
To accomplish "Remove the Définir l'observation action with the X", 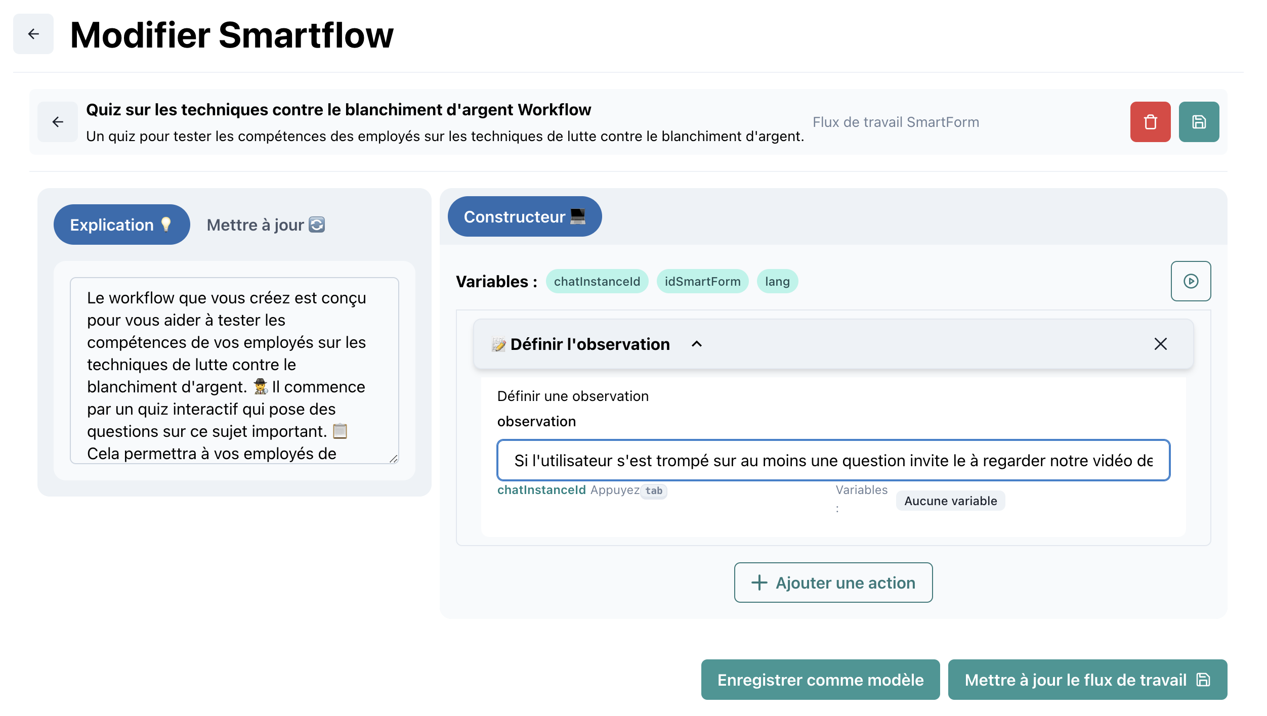I will point(1160,344).
